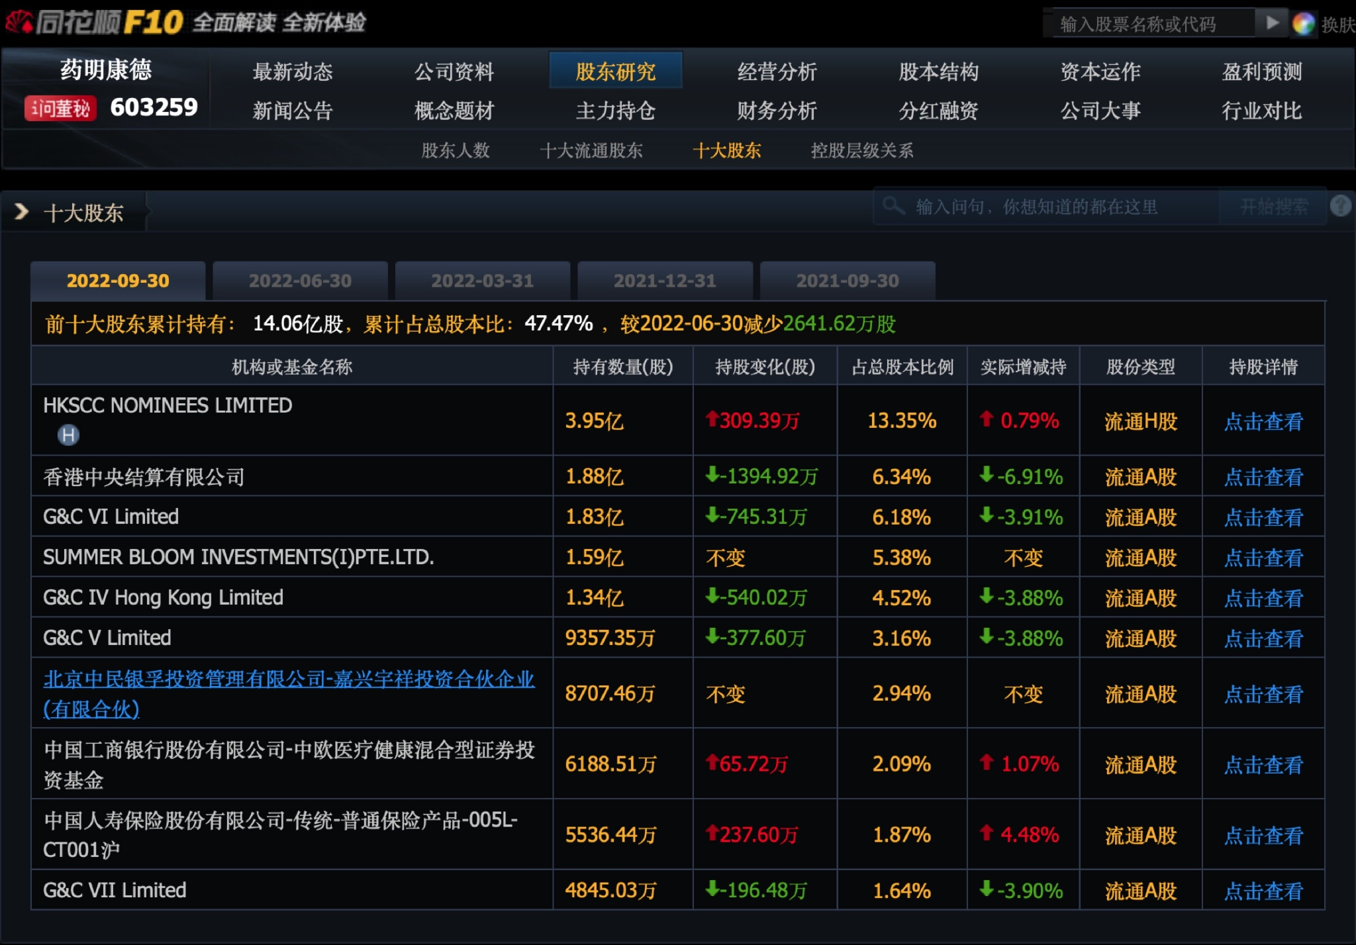
Task: Click the search go arrow button
Action: 1272,23
